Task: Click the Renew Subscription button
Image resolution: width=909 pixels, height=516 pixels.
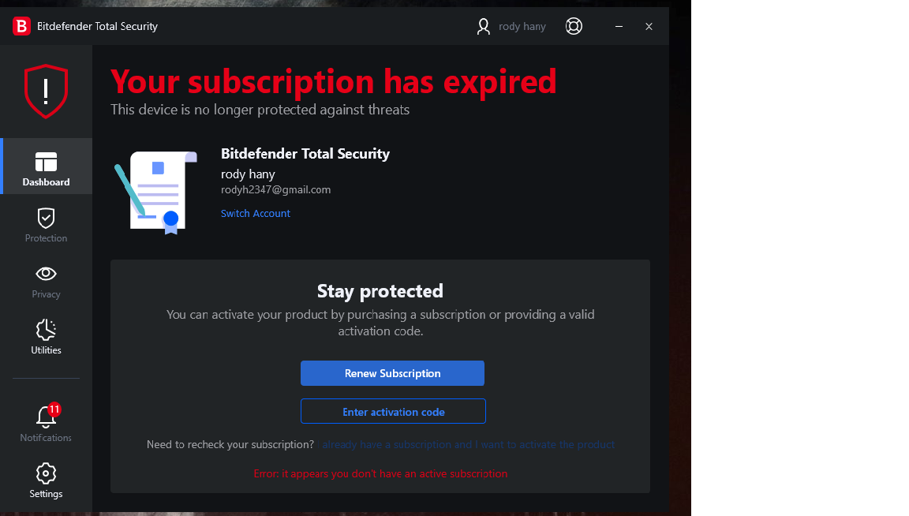Action: click(x=392, y=373)
